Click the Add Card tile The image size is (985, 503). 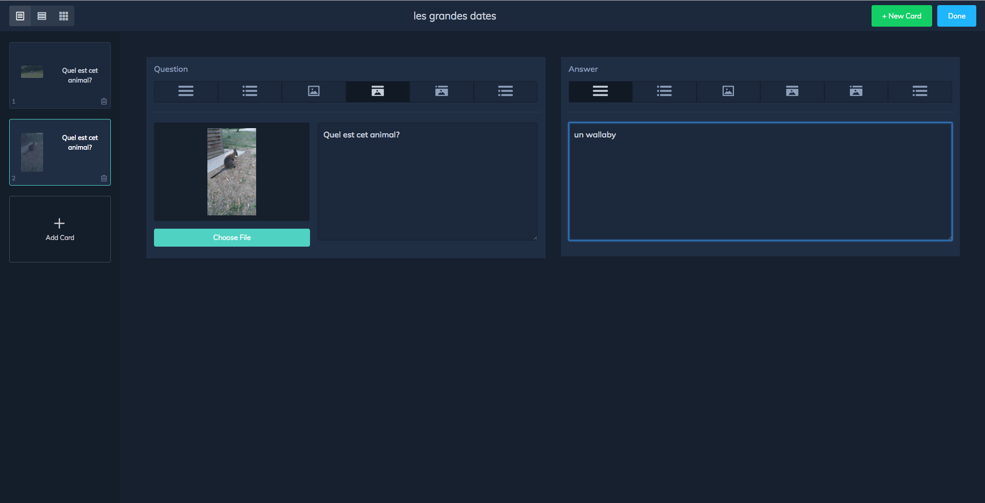pos(60,229)
